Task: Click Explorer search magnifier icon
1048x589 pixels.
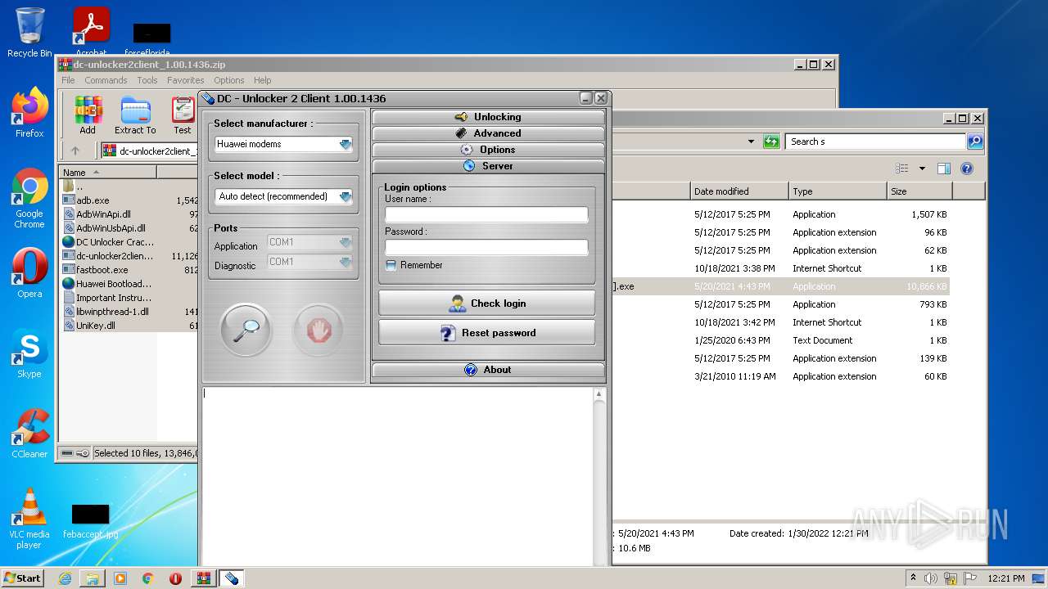Action: (x=974, y=142)
